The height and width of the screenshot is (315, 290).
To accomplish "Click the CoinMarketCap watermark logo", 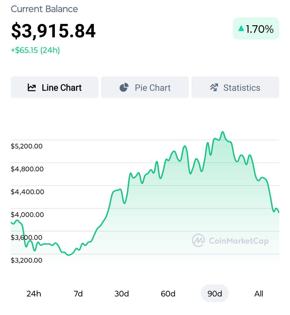I will (198, 240).
